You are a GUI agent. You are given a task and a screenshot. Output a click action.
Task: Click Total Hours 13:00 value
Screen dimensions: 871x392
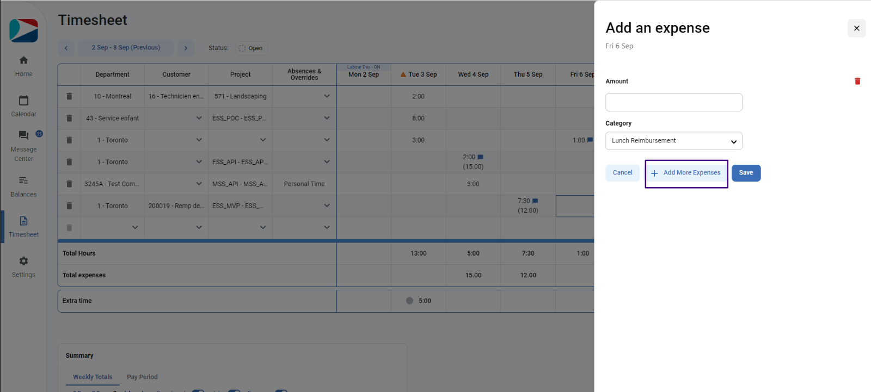(418, 253)
